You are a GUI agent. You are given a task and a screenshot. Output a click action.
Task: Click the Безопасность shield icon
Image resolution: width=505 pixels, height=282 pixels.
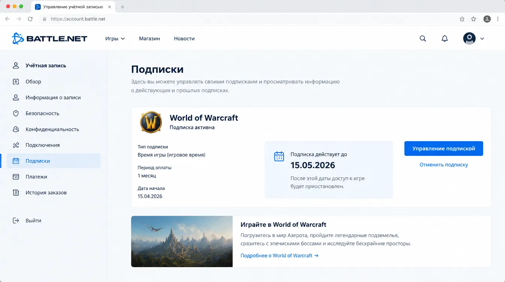click(16, 113)
